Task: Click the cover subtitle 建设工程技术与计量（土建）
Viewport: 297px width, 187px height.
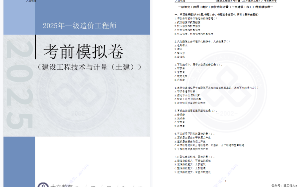Action: pos(89,67)
